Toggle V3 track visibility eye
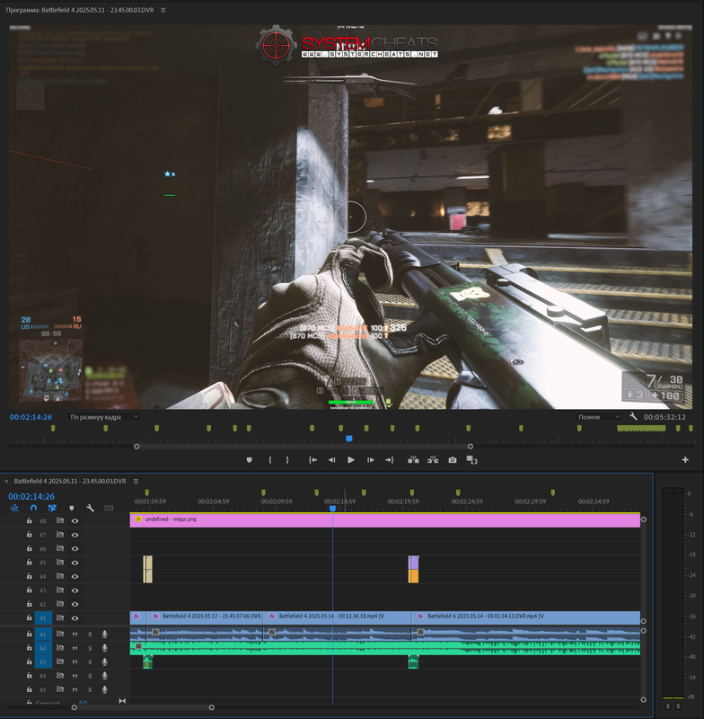The width and height of the screenshot is (704, 719). click(75, 590)
